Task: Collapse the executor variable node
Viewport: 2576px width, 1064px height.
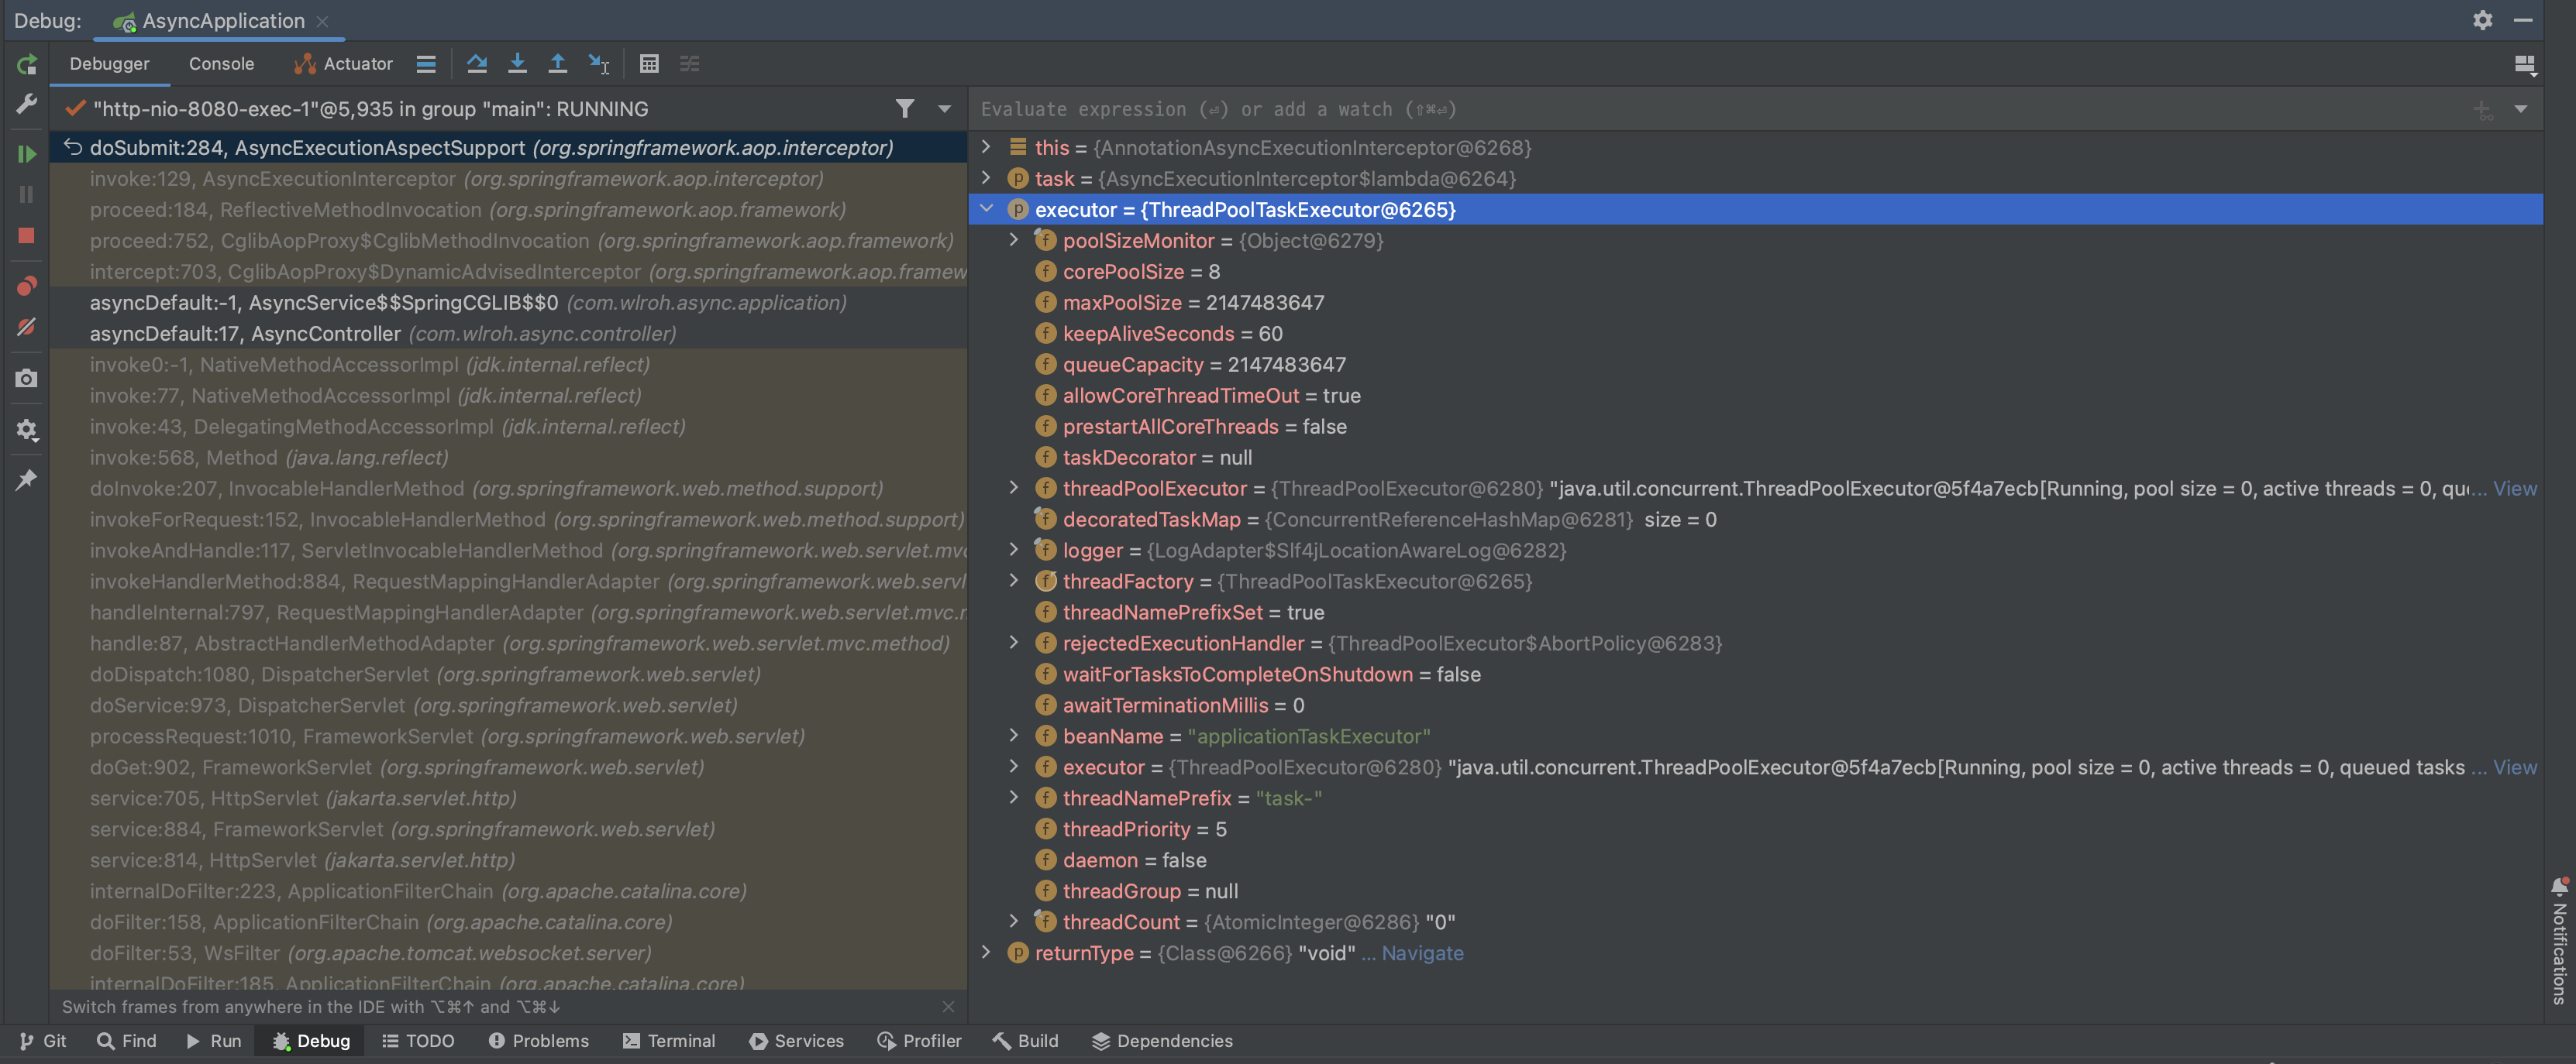Action: (987, 209)
